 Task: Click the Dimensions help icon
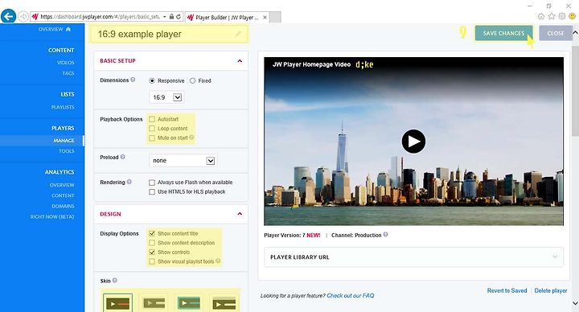133,80
